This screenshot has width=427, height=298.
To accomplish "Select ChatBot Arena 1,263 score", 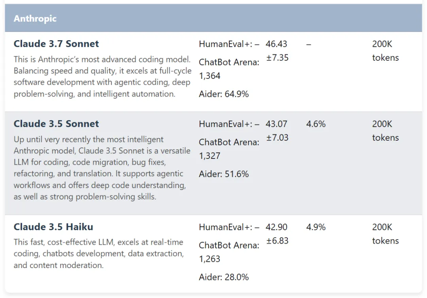I will tap(229, 252).
